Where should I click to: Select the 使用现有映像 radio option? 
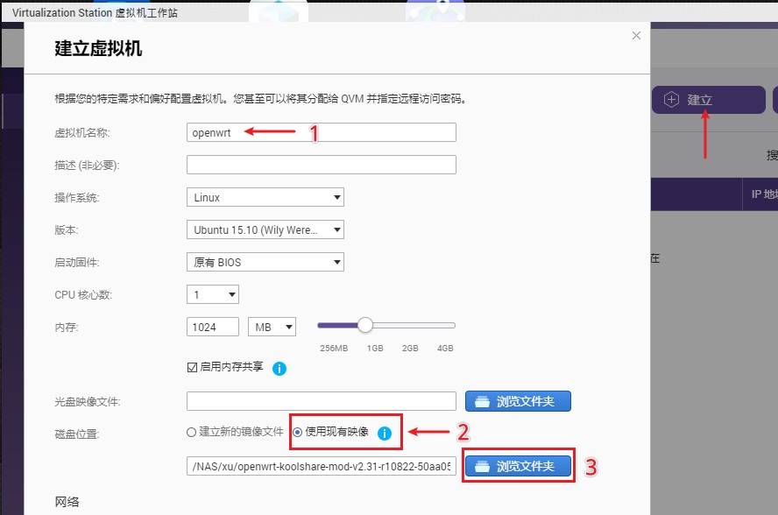(296, 432)
